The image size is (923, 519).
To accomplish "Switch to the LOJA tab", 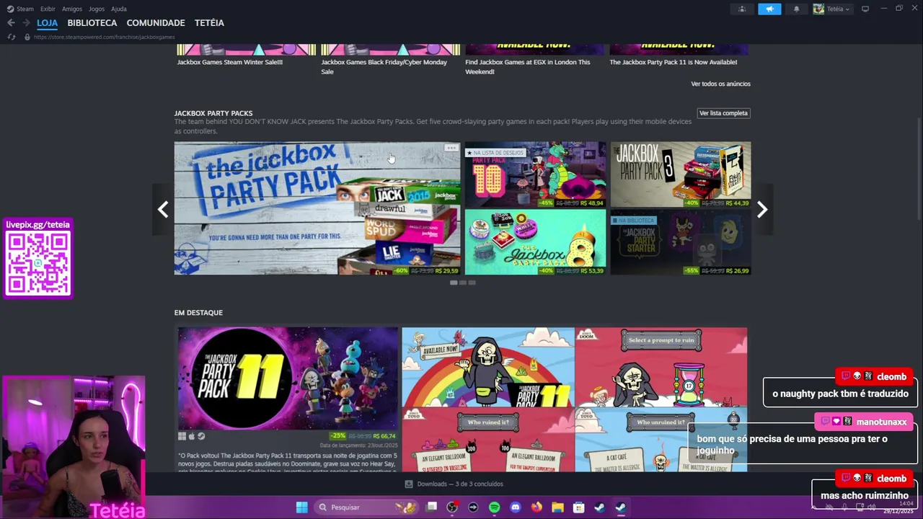I will 48,23.
